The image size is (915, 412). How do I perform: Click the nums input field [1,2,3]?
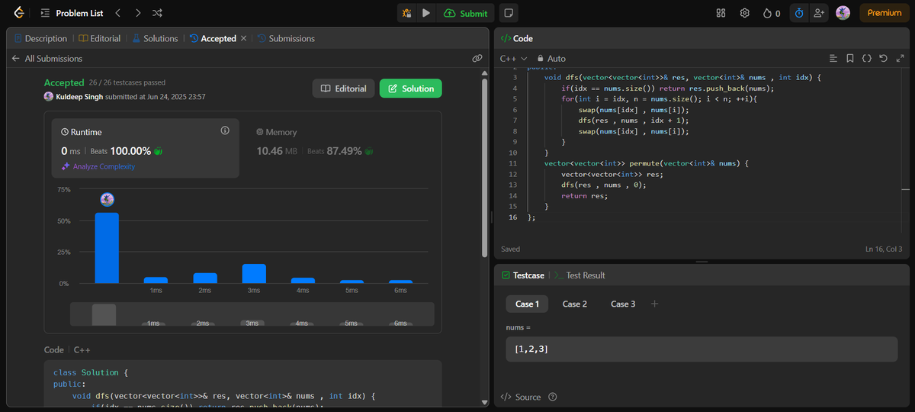point(701,349)
